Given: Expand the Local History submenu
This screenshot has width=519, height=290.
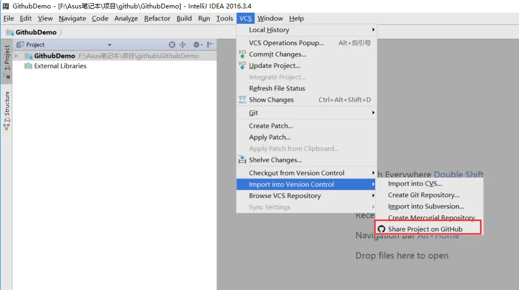Looking at the screenshot, I should pos(373,30).
